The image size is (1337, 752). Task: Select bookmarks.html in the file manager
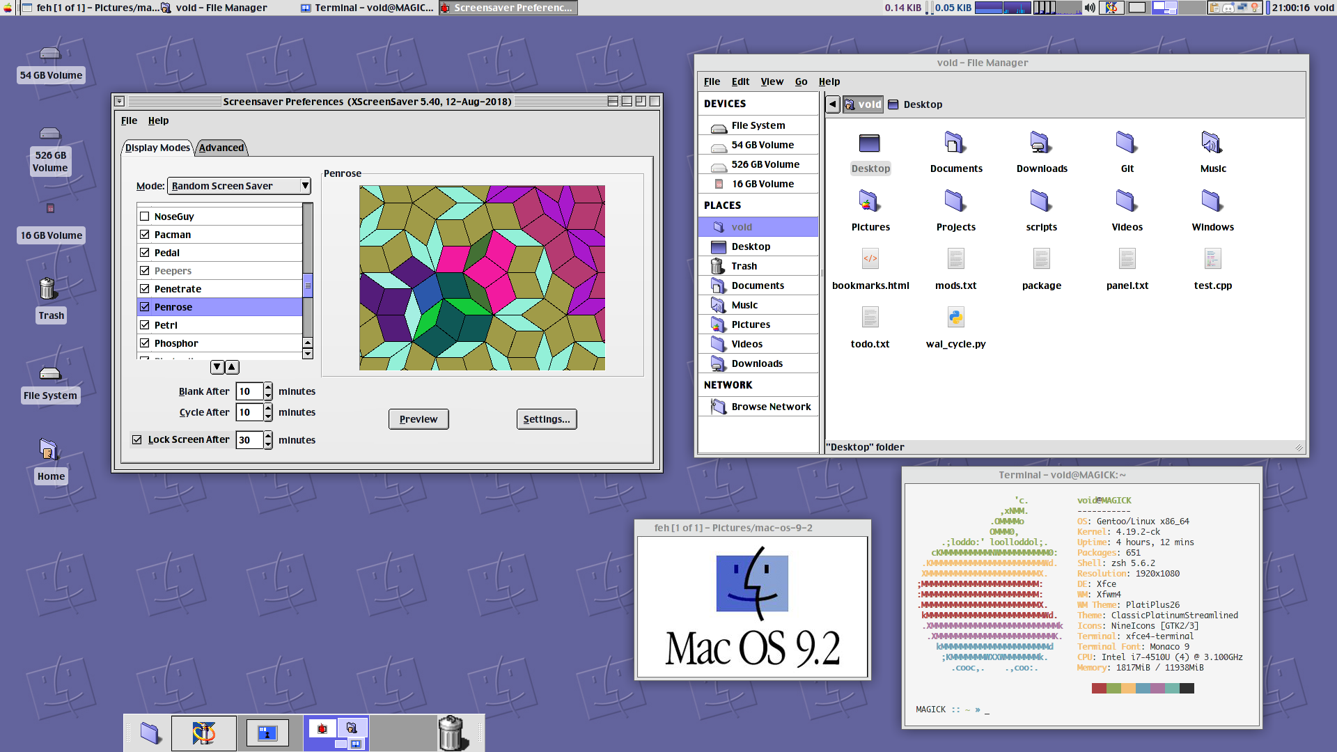coord(870,258)
